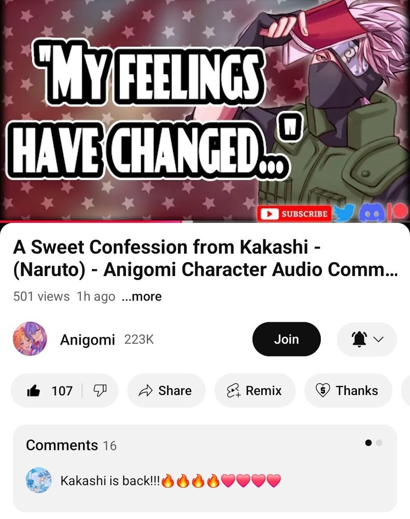Toggle notification bell for Anigomi

coord(359,339)
